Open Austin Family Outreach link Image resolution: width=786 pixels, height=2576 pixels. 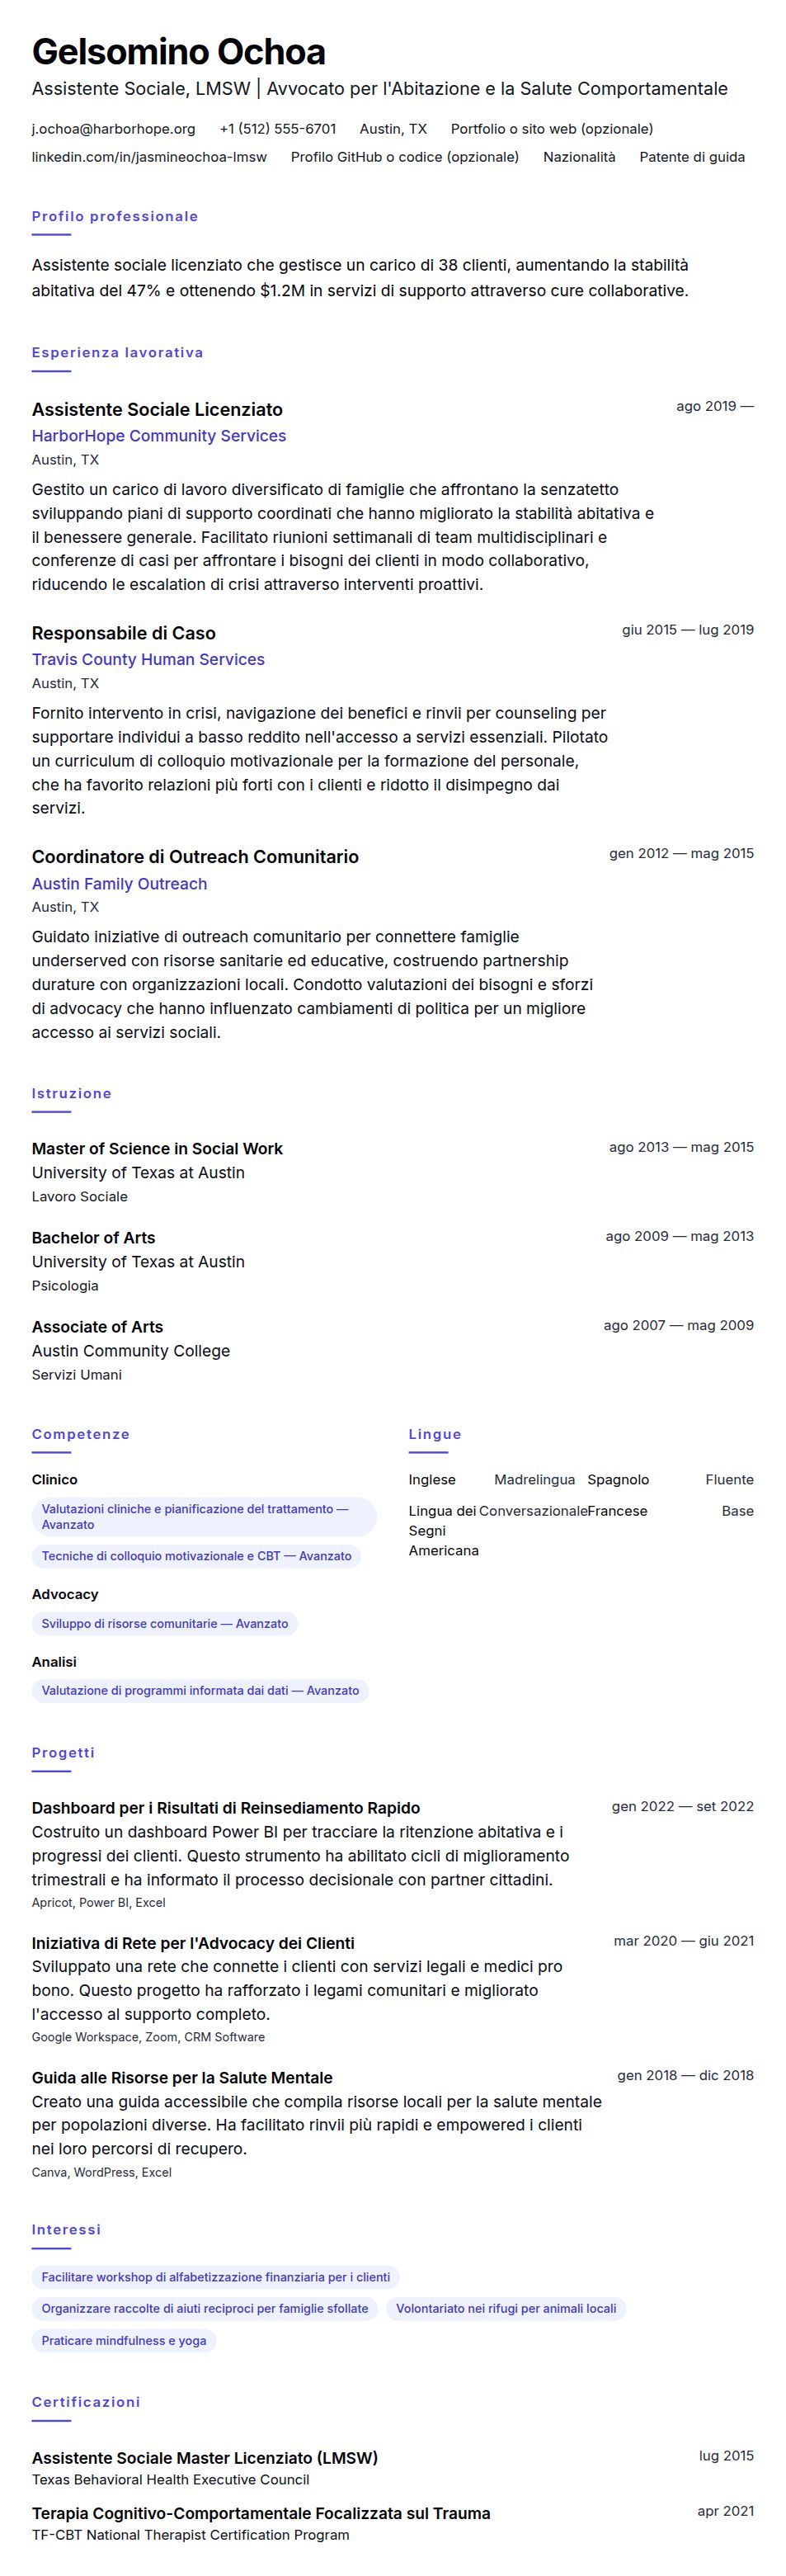pos(120,884)
